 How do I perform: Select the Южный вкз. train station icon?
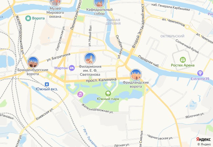click(47, 84)
